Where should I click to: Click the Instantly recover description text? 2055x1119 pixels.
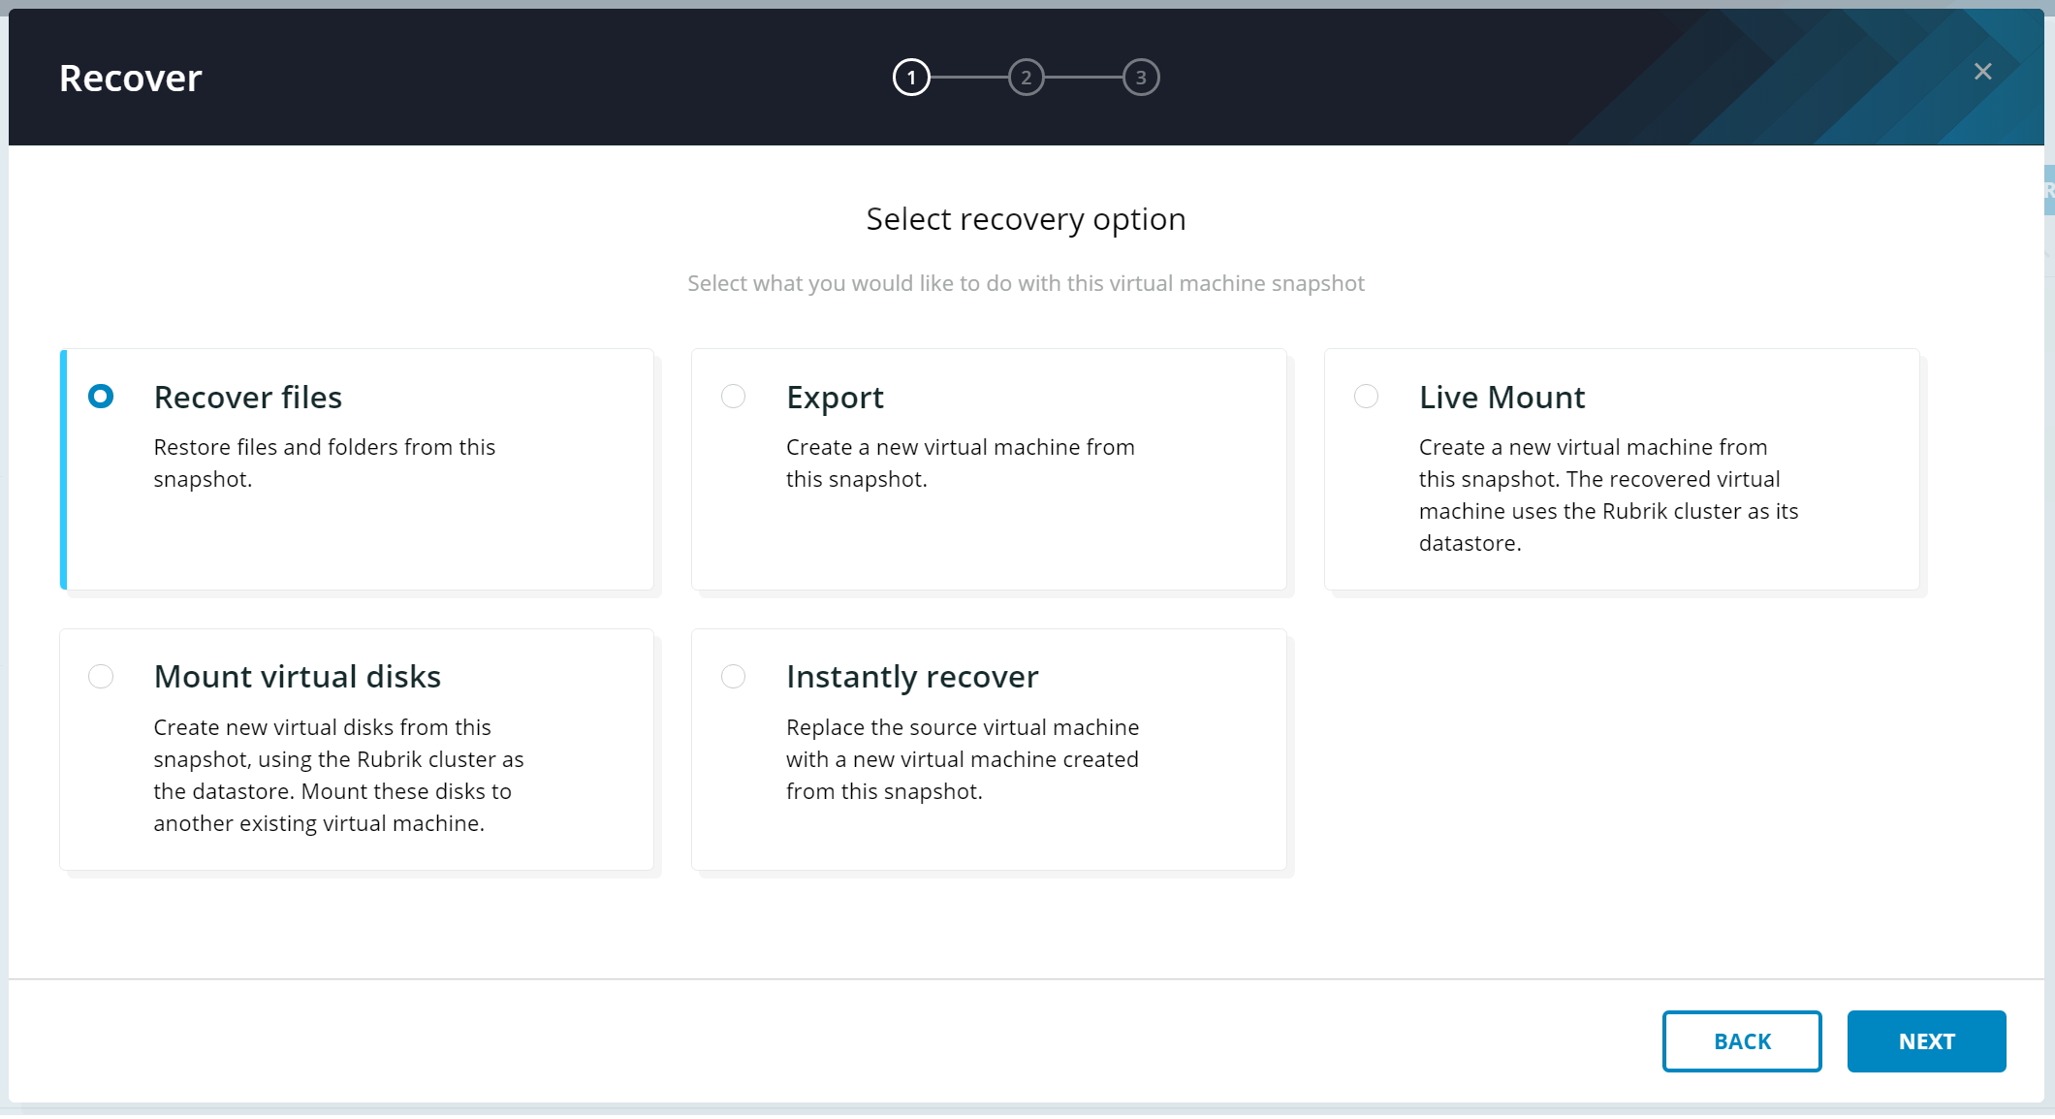pyautogui.click(x=962, y=759)
